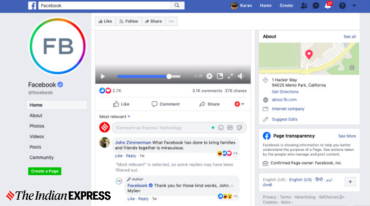
Task: Open Messenger from the top bar
Action: click(x=316, y=6)
